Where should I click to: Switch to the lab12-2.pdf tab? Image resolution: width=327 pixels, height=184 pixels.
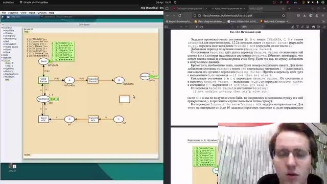(266, 9)
